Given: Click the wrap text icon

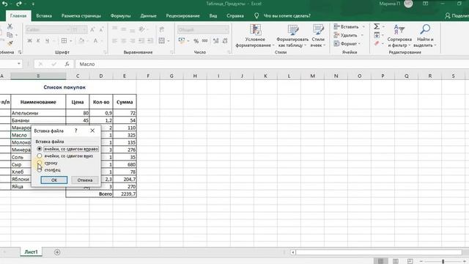Looking at the screenshot, I should pyautogui.click(x=162, y=29).
